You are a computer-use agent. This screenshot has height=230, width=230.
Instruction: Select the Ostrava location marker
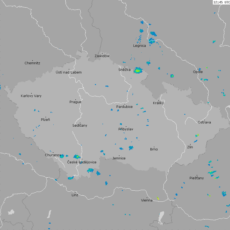click(x=204, y=120)
